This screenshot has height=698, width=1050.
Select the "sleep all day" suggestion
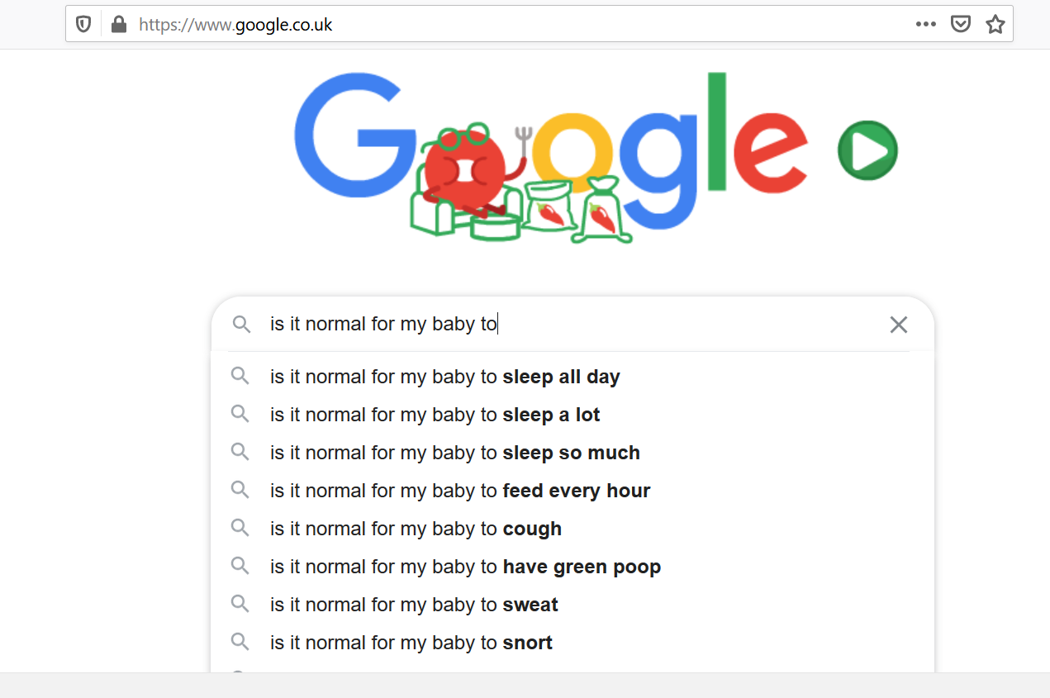click(444, 377)
